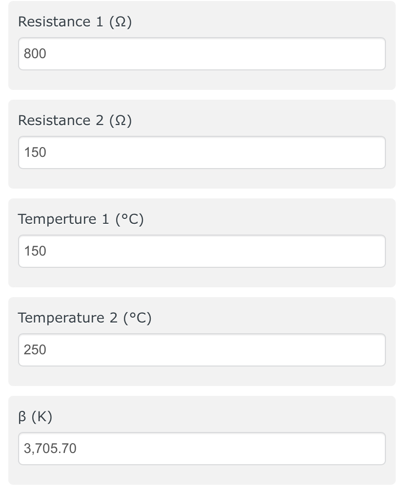The image size is (404, 496).
Task: Select the value 150 in Temperture 1
Action: 35,251
